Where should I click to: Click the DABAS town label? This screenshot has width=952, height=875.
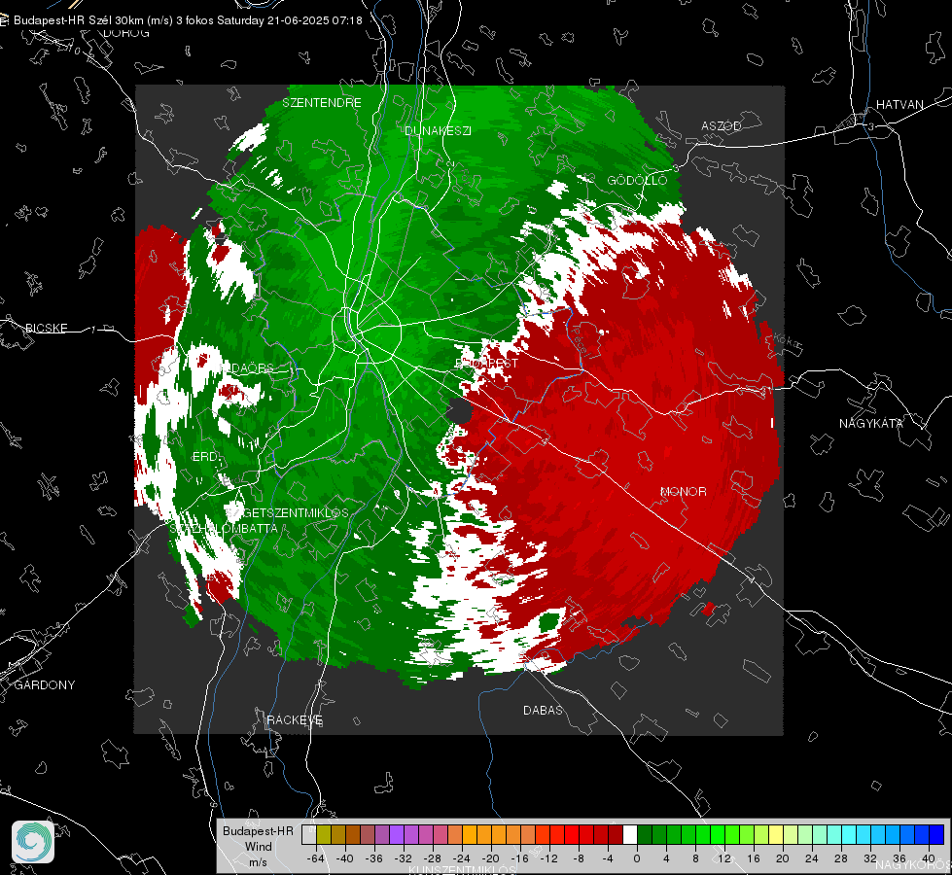pyautogui.click(x=543, y=710)
